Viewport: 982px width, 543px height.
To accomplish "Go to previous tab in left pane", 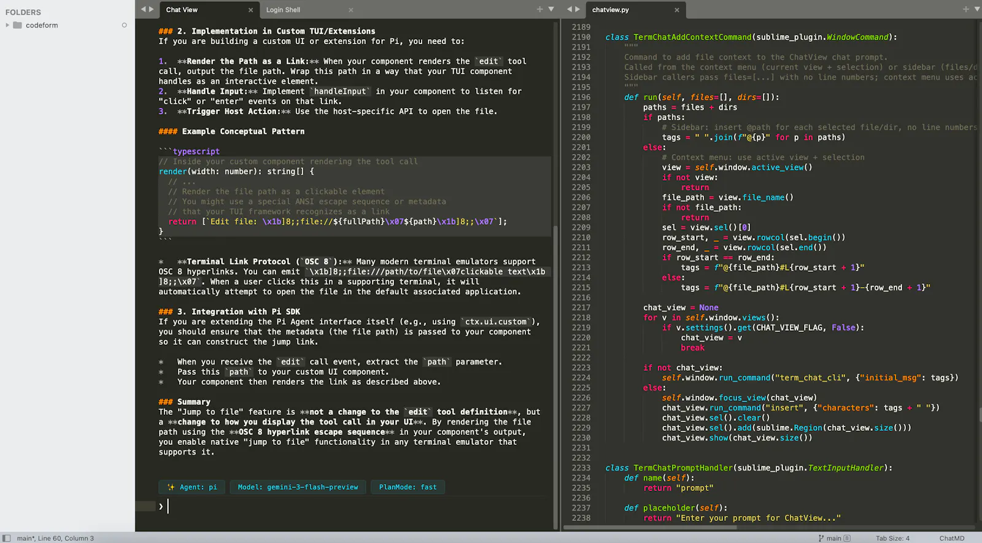I will pyautogui.click(x=144, y=9).
